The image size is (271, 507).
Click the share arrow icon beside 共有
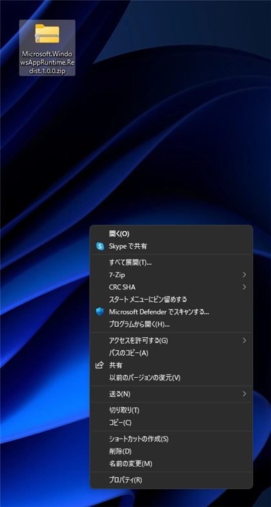pos(100,365)
